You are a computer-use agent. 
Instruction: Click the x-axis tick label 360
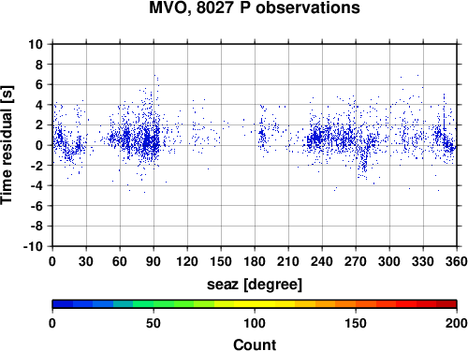point(457,261)
